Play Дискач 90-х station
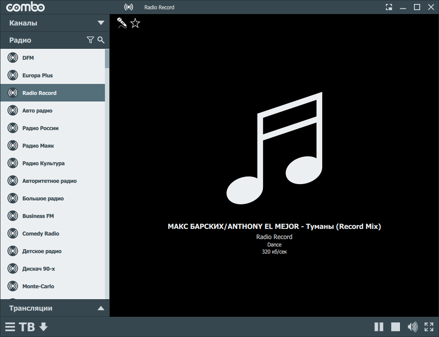Image resolution: width=439 pixels, height=337 pixels. coord(53,268)
